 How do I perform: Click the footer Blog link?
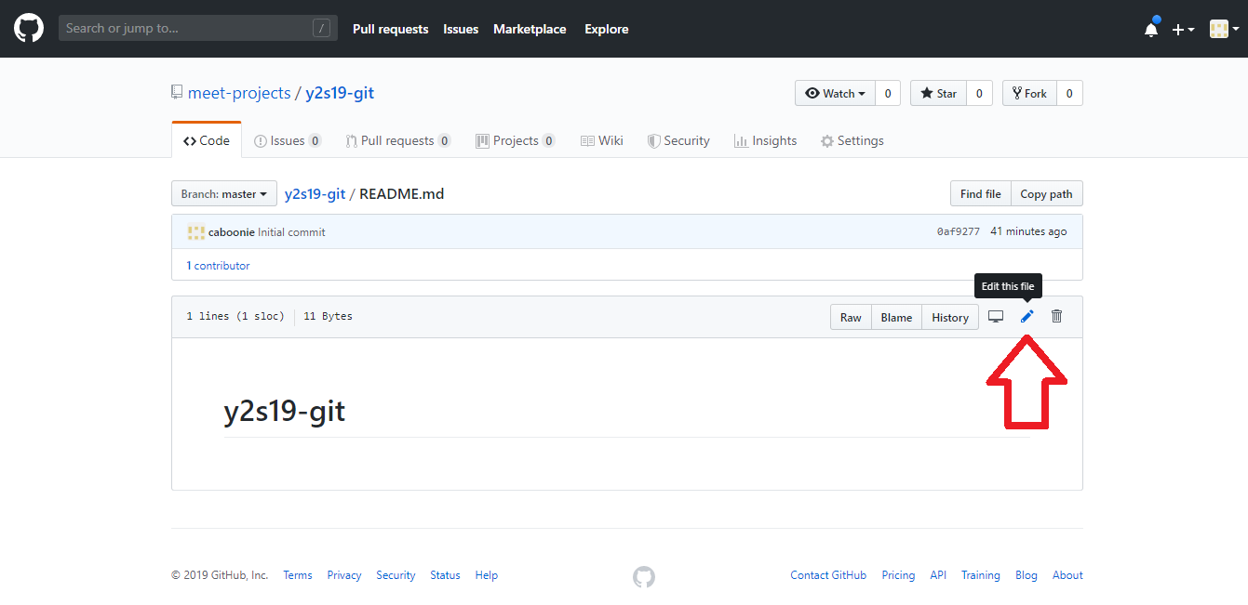click(x=1027, y=575)
